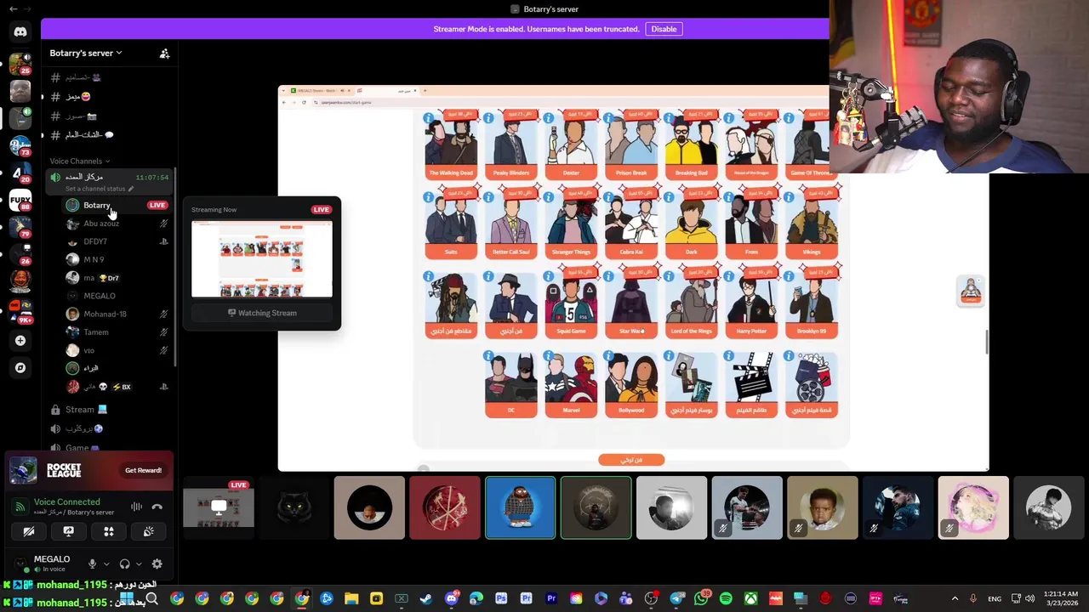Click the Add a Server plus icon

[20, 341]
